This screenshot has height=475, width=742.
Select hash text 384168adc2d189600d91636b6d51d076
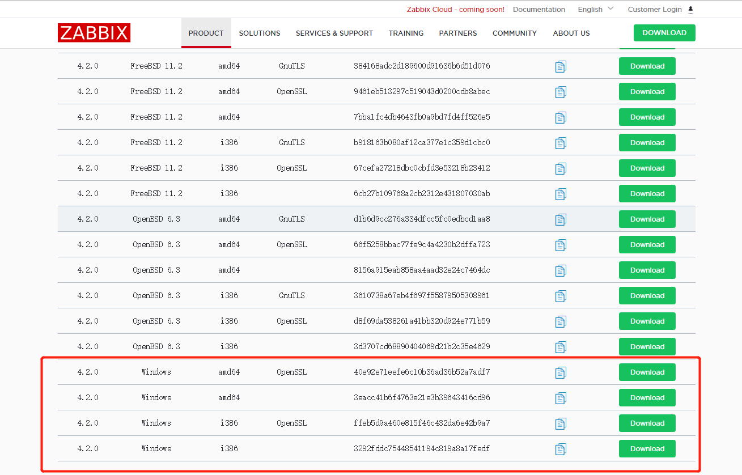422,66
